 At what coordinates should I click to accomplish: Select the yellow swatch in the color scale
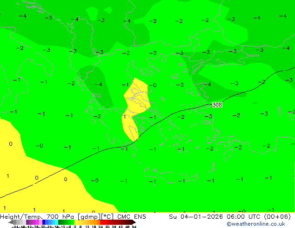click(76, 222)
